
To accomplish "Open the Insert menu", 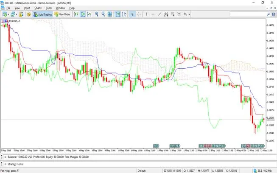I will point(27,8).
